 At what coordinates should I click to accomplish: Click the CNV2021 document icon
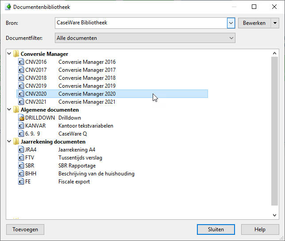point(21,102)
